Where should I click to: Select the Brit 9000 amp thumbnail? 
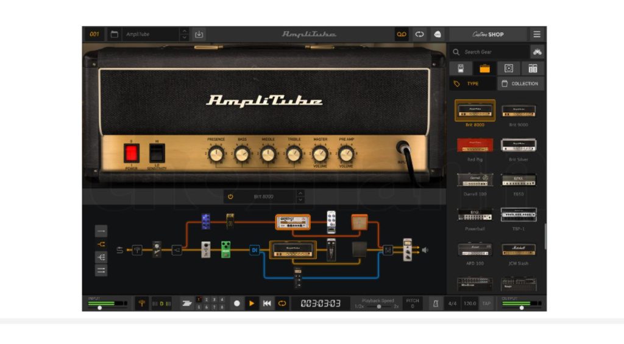pos(518,111)
